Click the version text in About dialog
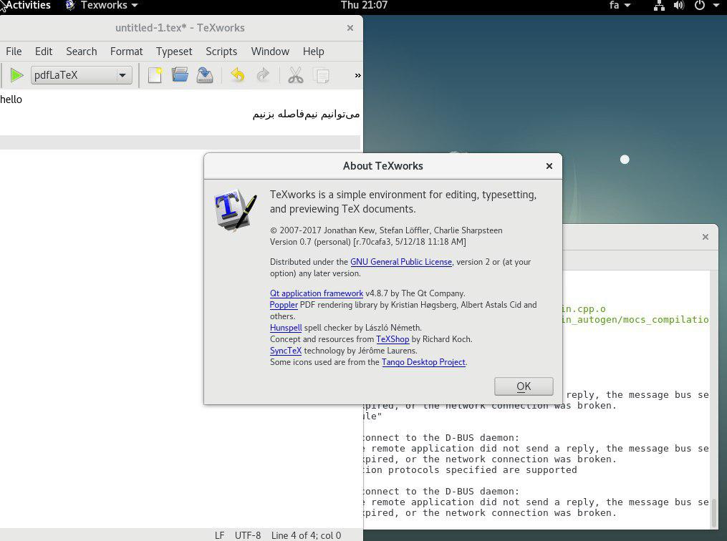This screenshot has height=541, width=727. pos(367,242)
